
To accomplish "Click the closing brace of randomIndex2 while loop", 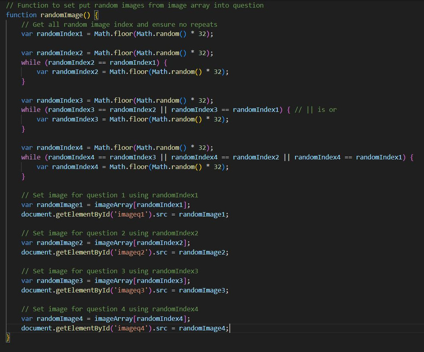I will pyautogui.click(x=23, y=81).
